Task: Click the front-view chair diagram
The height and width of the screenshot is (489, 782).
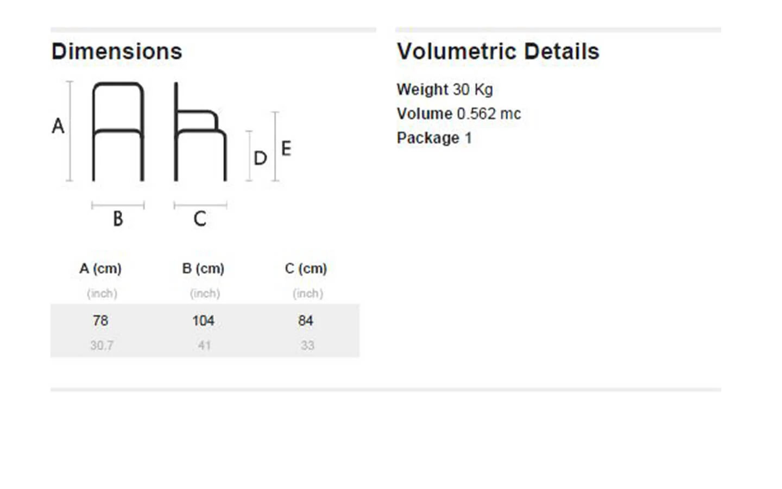Action: click(x=118, y=131)
